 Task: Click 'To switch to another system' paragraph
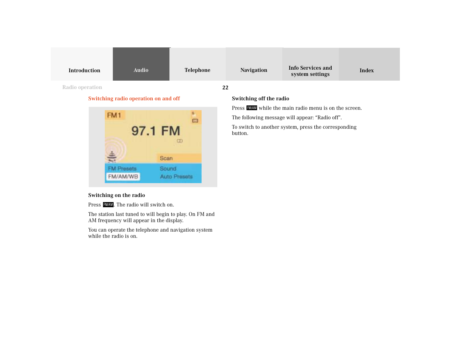pos(294,130)
